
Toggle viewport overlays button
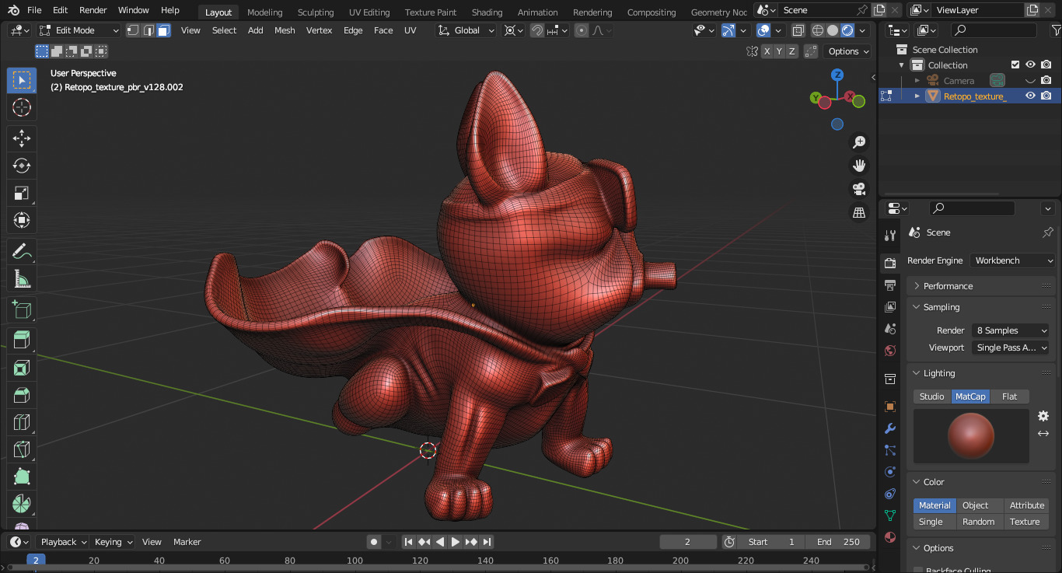pyautogui.click(x=763, y=30)
